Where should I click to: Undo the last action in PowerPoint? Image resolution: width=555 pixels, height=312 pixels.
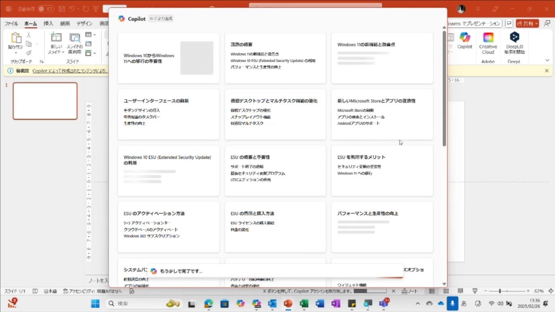pyautogui.click(x=72, y=9)
